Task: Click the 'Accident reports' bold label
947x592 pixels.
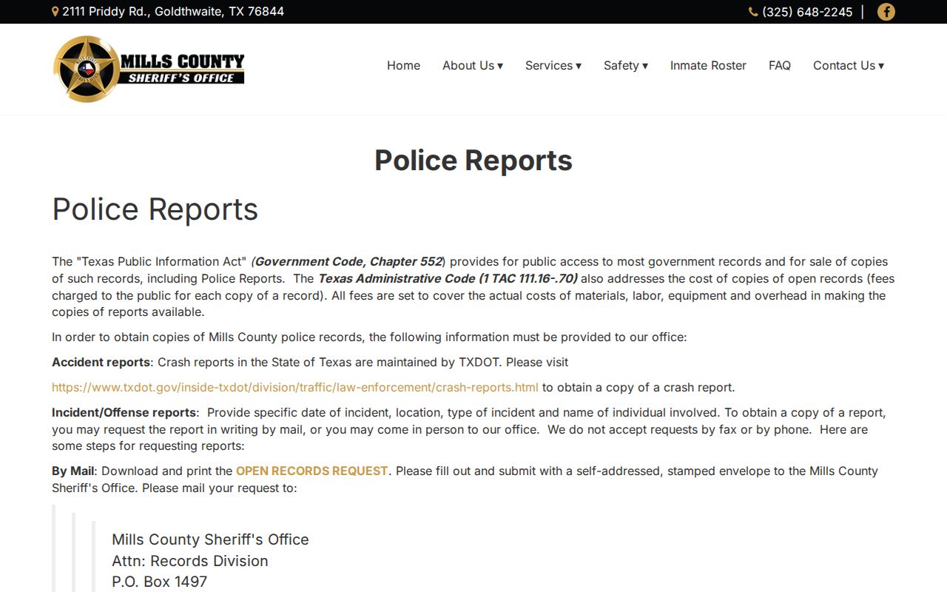Action: point(101,362)
